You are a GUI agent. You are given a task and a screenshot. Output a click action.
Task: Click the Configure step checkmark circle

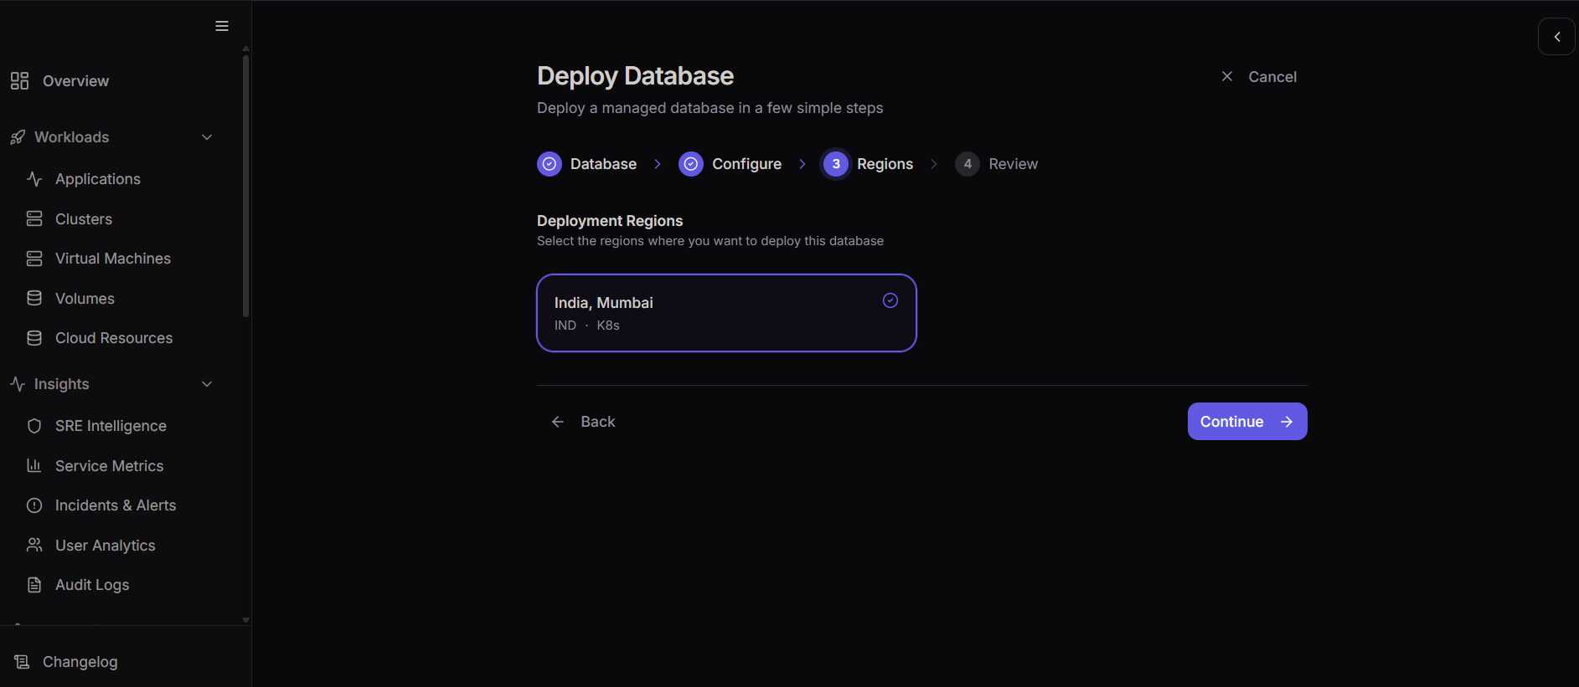[x=691, y=164]
